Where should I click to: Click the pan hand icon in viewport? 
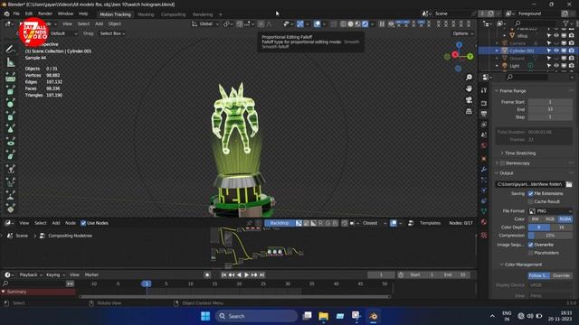(x=469, y=88)
